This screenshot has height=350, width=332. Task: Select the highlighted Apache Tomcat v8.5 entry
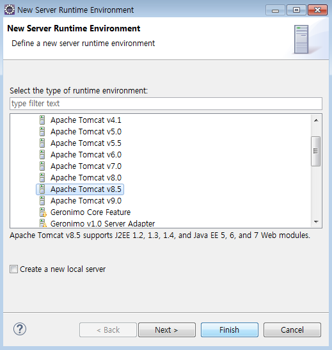click(x=80, y=189)
